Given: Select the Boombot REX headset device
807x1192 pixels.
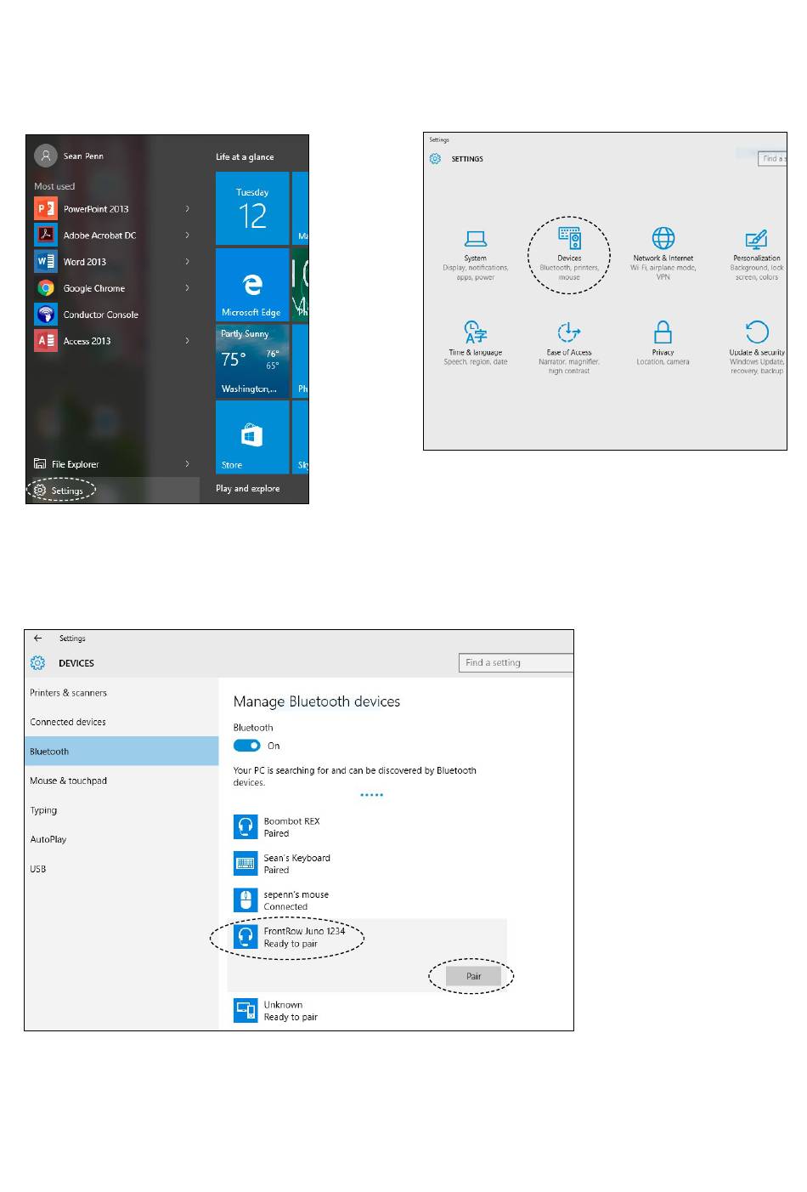Looking at the screenshot, I should pos(245,826).
